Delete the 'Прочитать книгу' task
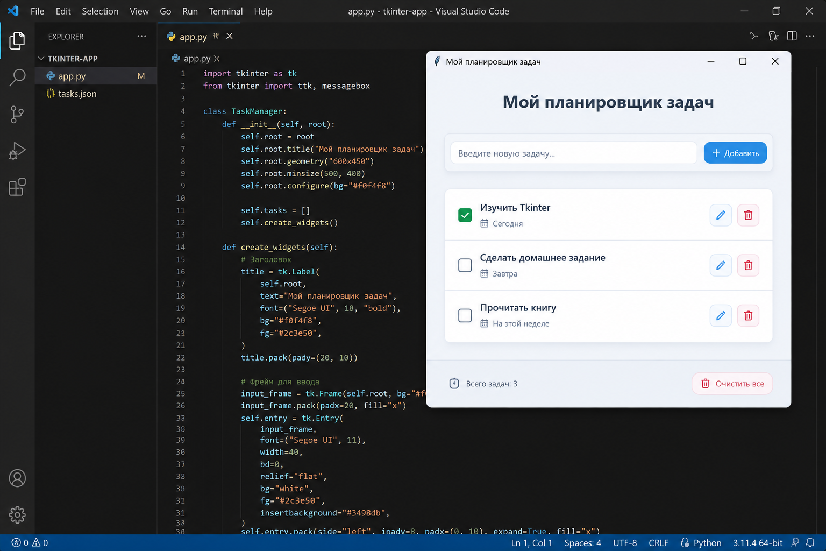This screenshot has width=826, height=551. 748,315
